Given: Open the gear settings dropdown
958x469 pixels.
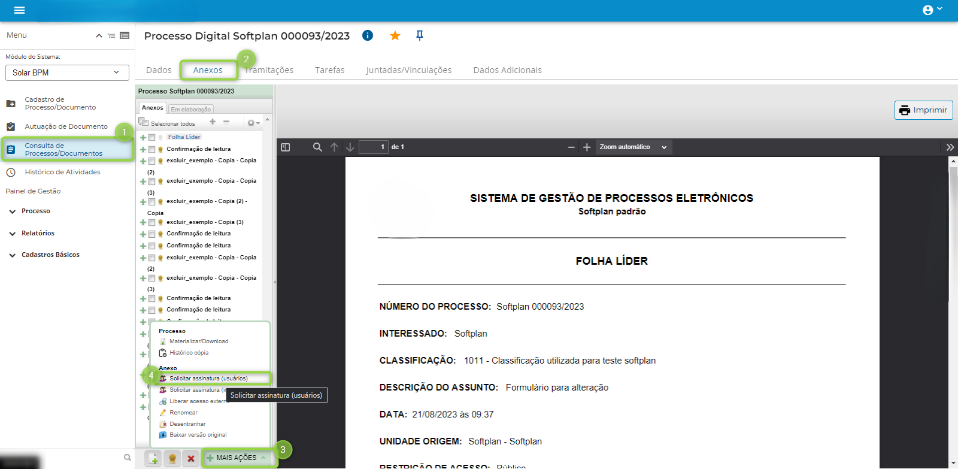Looking at the screenshot, I should point(253,123).
